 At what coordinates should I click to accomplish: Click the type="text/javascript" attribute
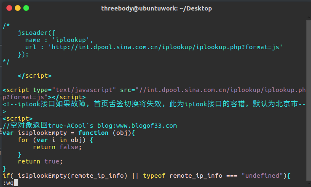pyautogui.click(x=74, y=90)
